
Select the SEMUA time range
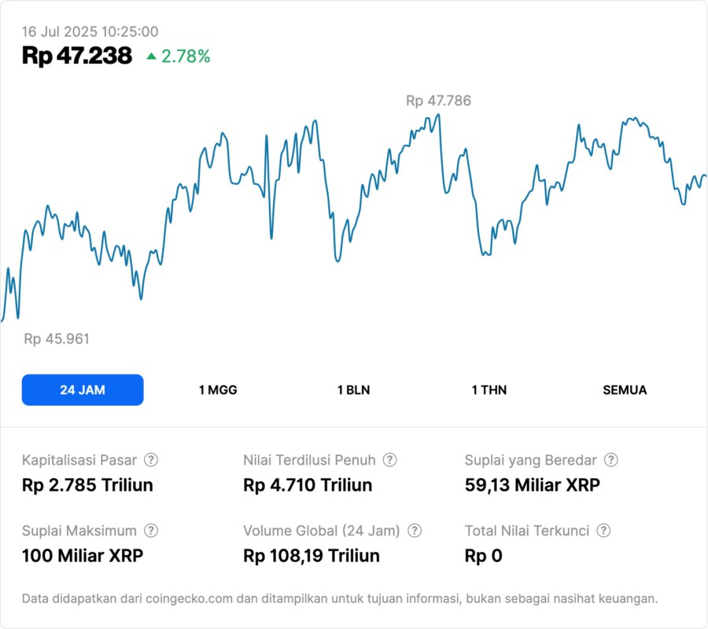(625, 390)
